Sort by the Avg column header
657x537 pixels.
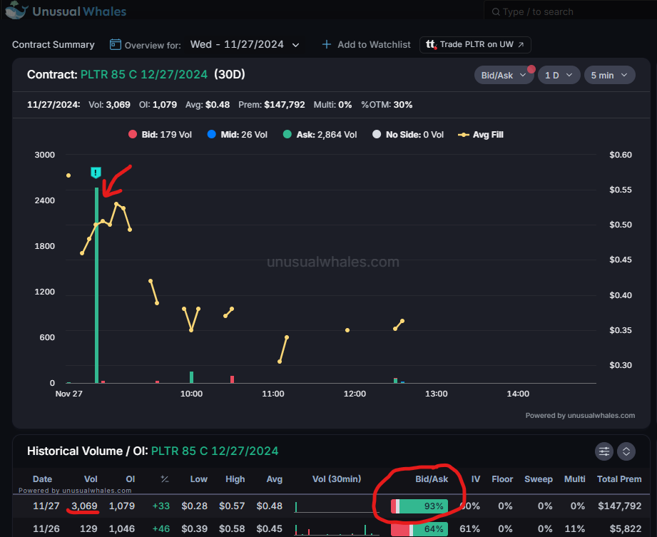[x=275, y=479]
